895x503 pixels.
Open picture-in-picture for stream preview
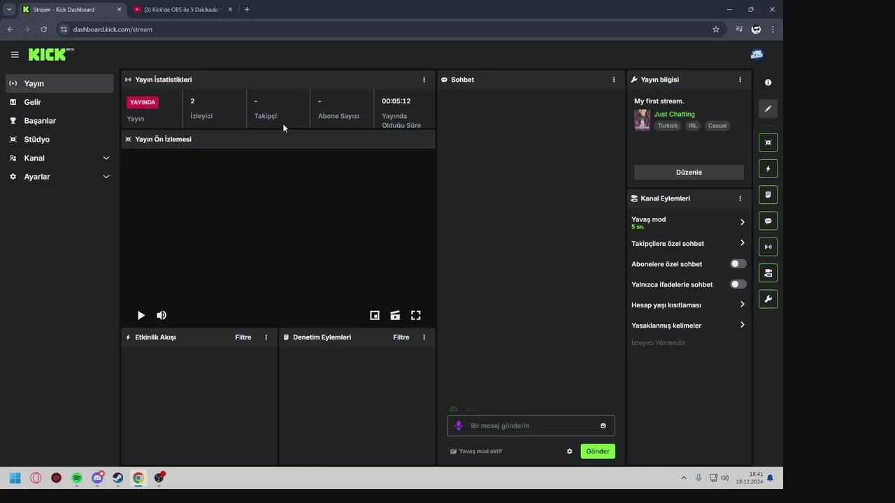(375, 316)
